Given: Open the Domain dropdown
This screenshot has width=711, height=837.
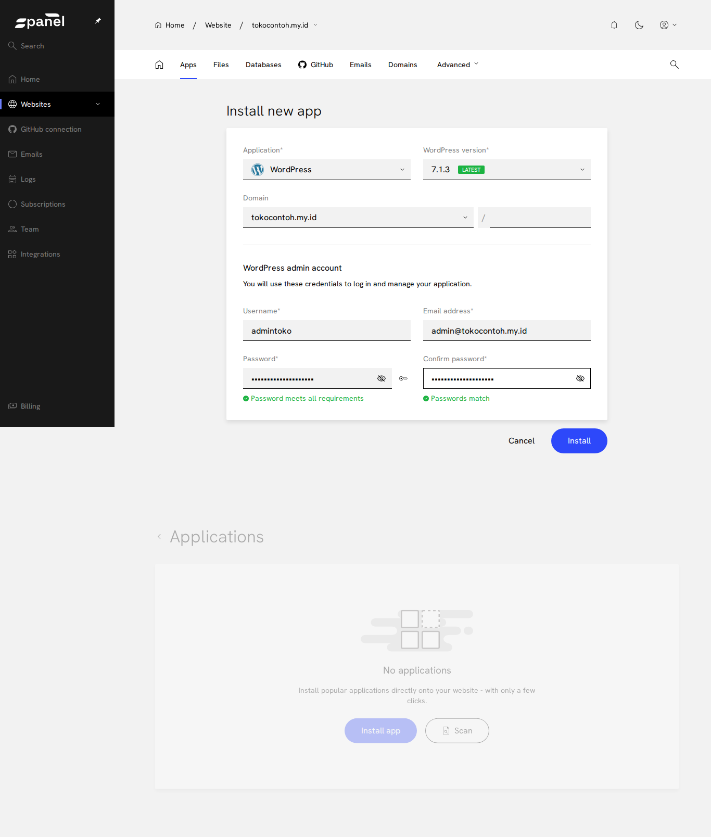Looking at the screenshot, I should (x=358, y=218).
